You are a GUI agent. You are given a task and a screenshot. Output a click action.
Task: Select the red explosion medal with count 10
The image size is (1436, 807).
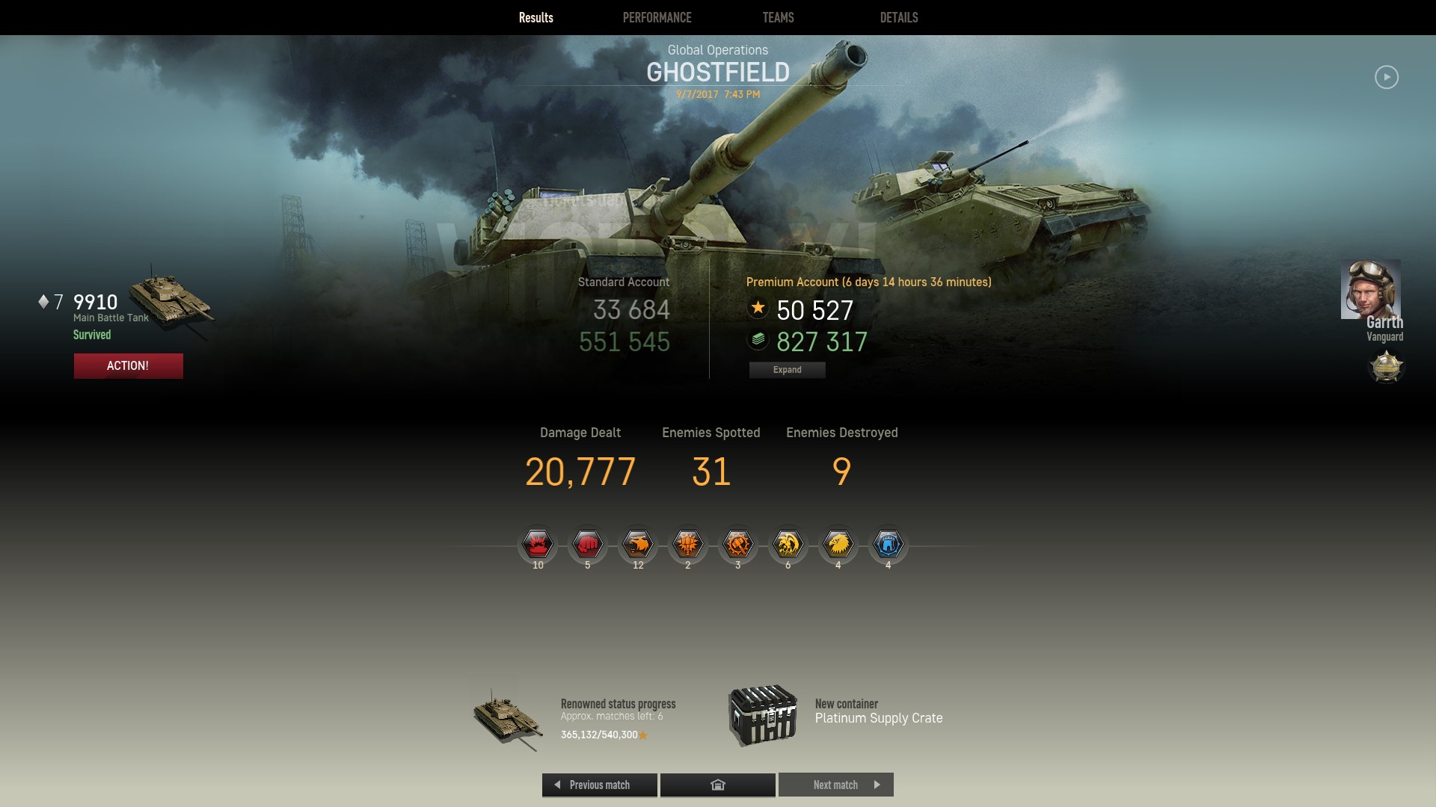pyautogui.click(x=538, y=545)
